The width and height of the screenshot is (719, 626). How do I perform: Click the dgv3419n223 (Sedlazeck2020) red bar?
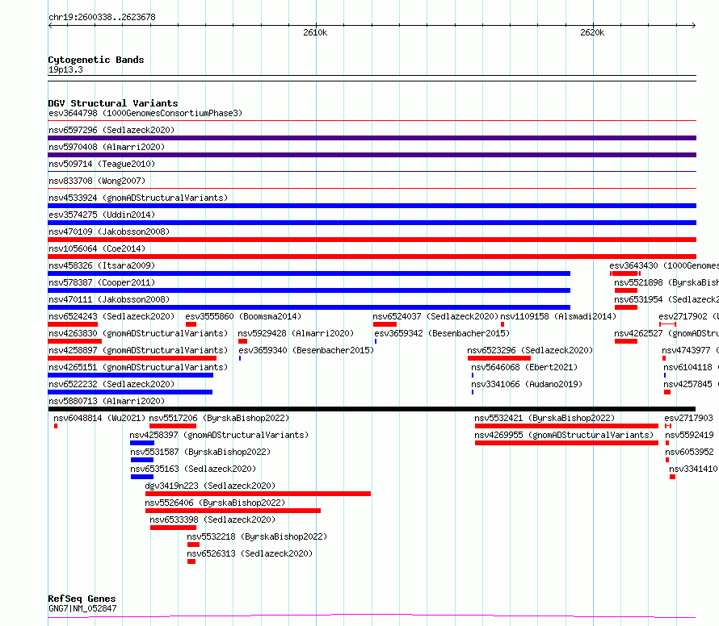[x=259, y=494]
